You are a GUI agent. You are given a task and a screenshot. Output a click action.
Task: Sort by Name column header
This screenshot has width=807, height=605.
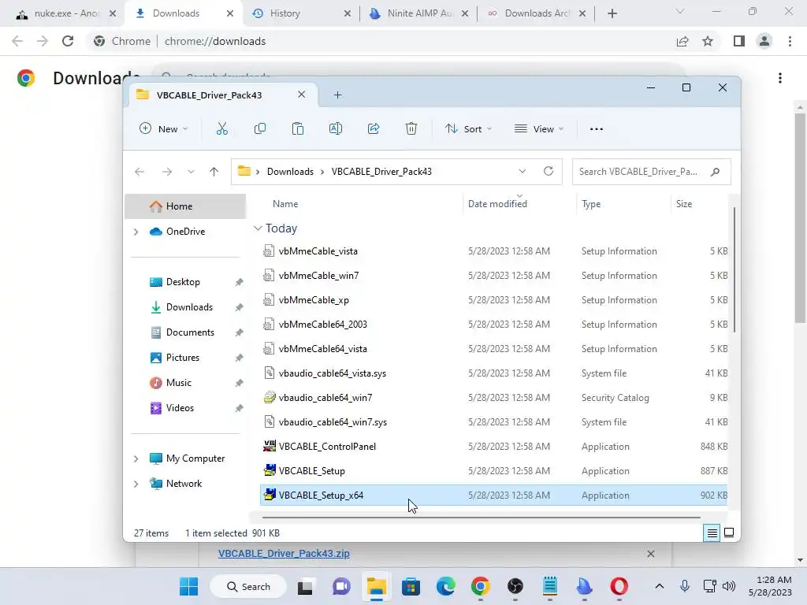coord(285,204)
